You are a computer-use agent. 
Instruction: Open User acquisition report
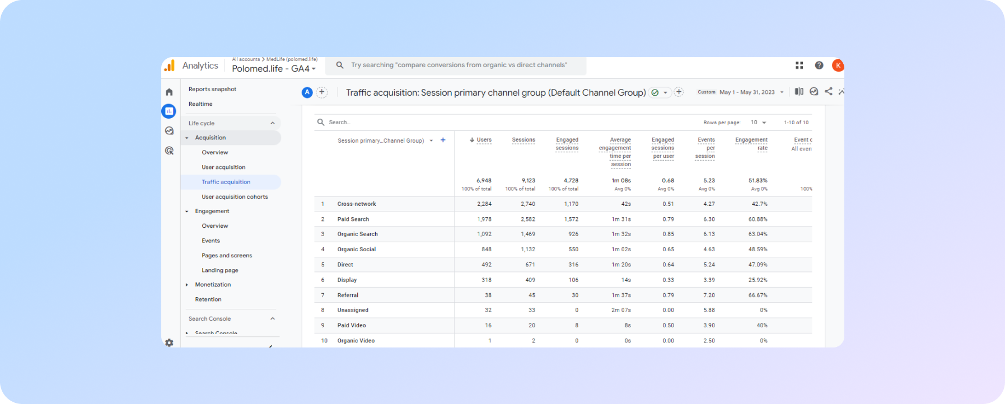(x=223, y=167)
